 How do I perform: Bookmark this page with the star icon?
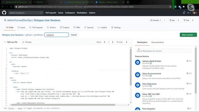coord(170,7)
